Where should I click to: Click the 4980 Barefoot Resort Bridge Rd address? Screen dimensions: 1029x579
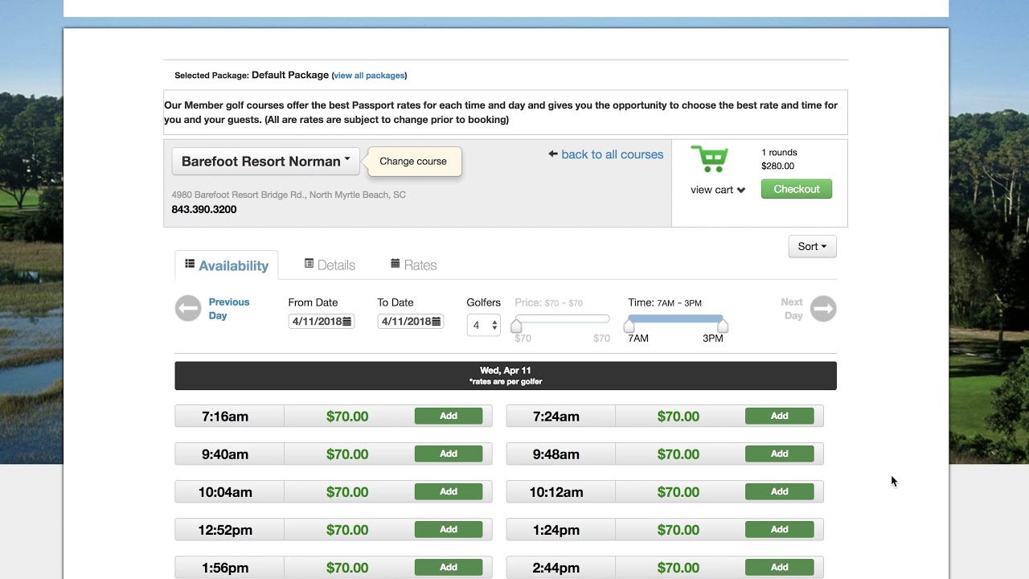click(x=289, y=195)
